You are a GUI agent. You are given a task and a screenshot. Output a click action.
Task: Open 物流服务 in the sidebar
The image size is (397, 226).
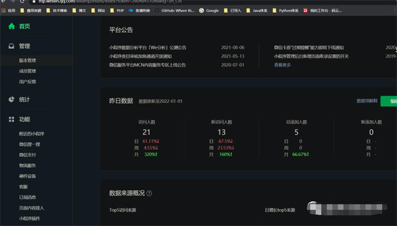coord(27,165)
